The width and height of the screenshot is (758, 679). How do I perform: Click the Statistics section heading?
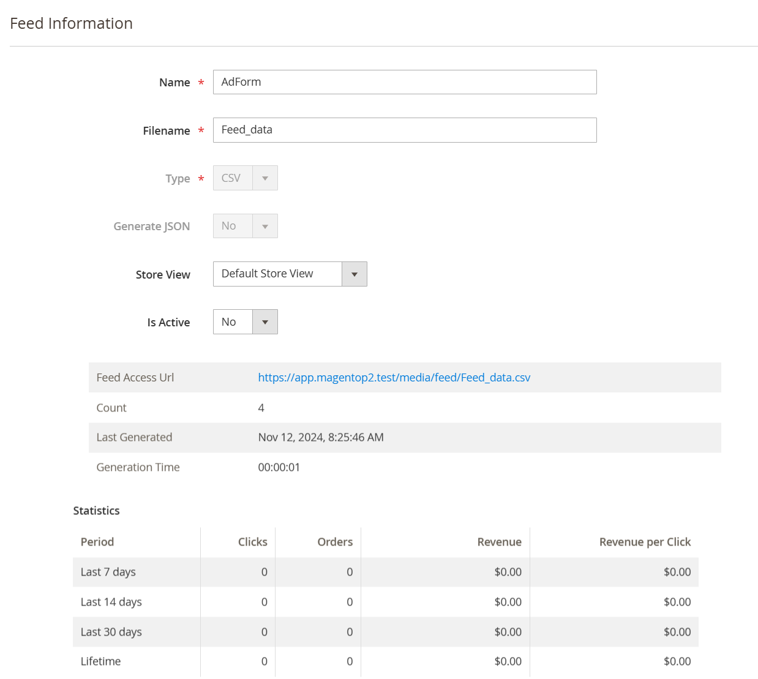point(96,511)
